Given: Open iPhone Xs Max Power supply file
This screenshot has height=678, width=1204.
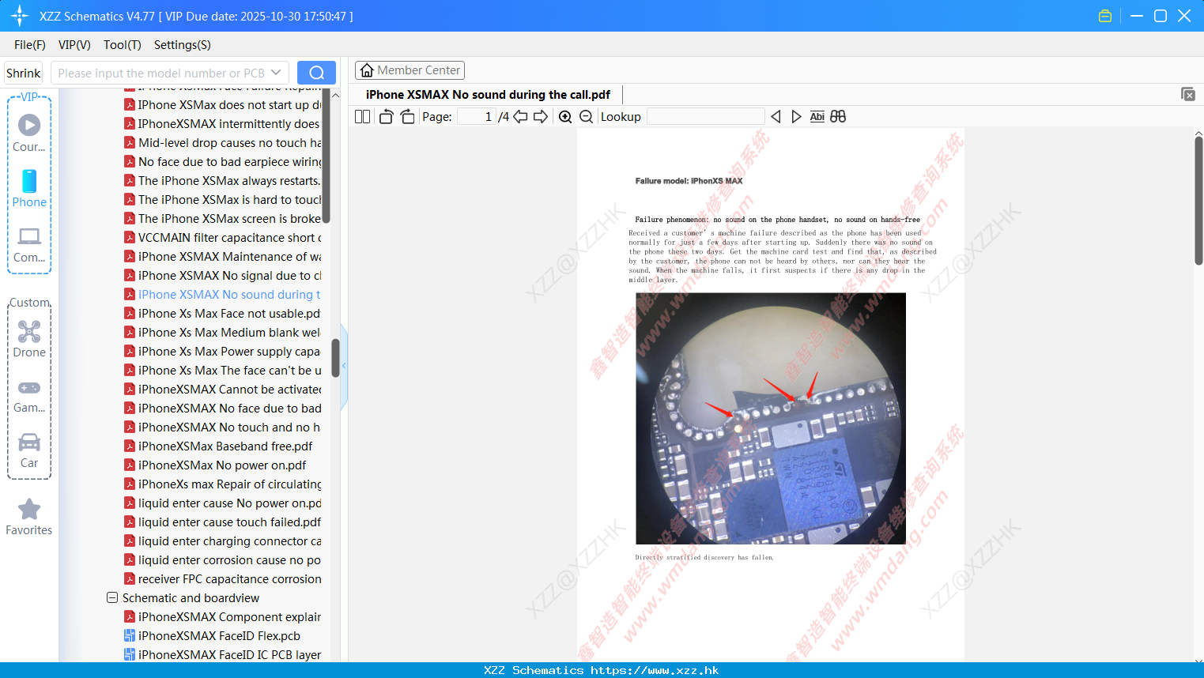Looking at the screenshot, I should click(223, 352).
